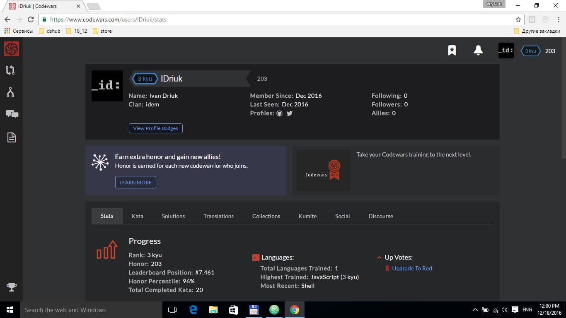This screenshot has width=566, height=318.
Task: Open the Twitter profile icon
Action: coord(289,113)
